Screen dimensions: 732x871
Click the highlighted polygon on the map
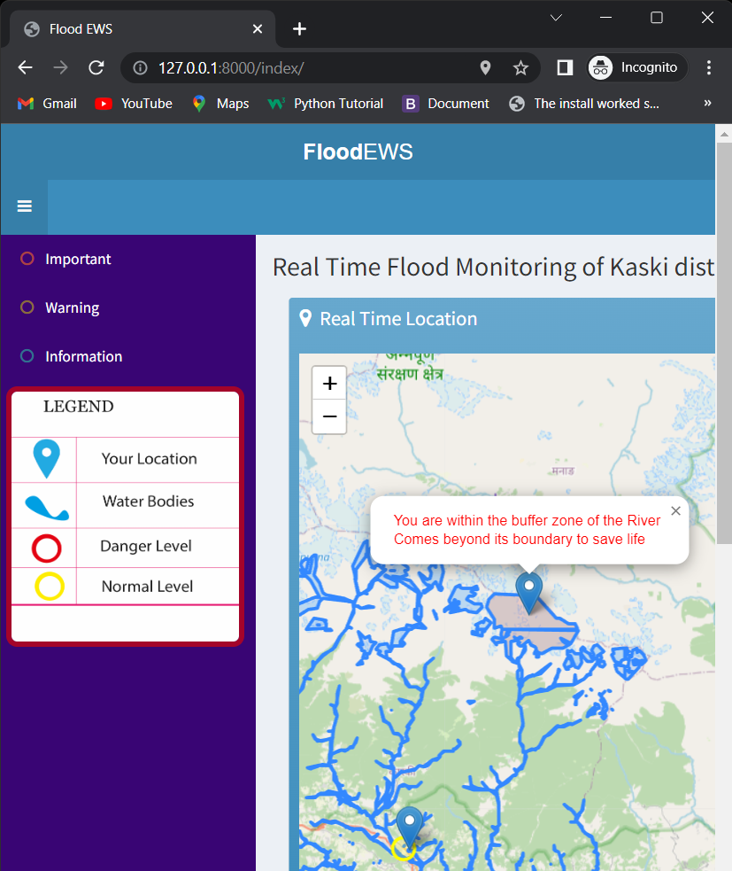[533, 621]
